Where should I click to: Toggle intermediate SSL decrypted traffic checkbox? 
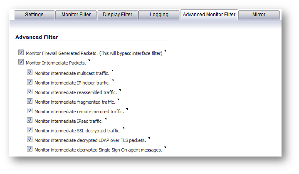click(30, 130)
